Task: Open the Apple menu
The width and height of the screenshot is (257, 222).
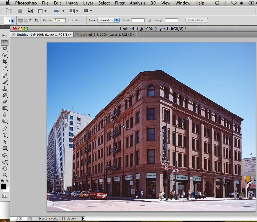Action: [x=8, y=3]
